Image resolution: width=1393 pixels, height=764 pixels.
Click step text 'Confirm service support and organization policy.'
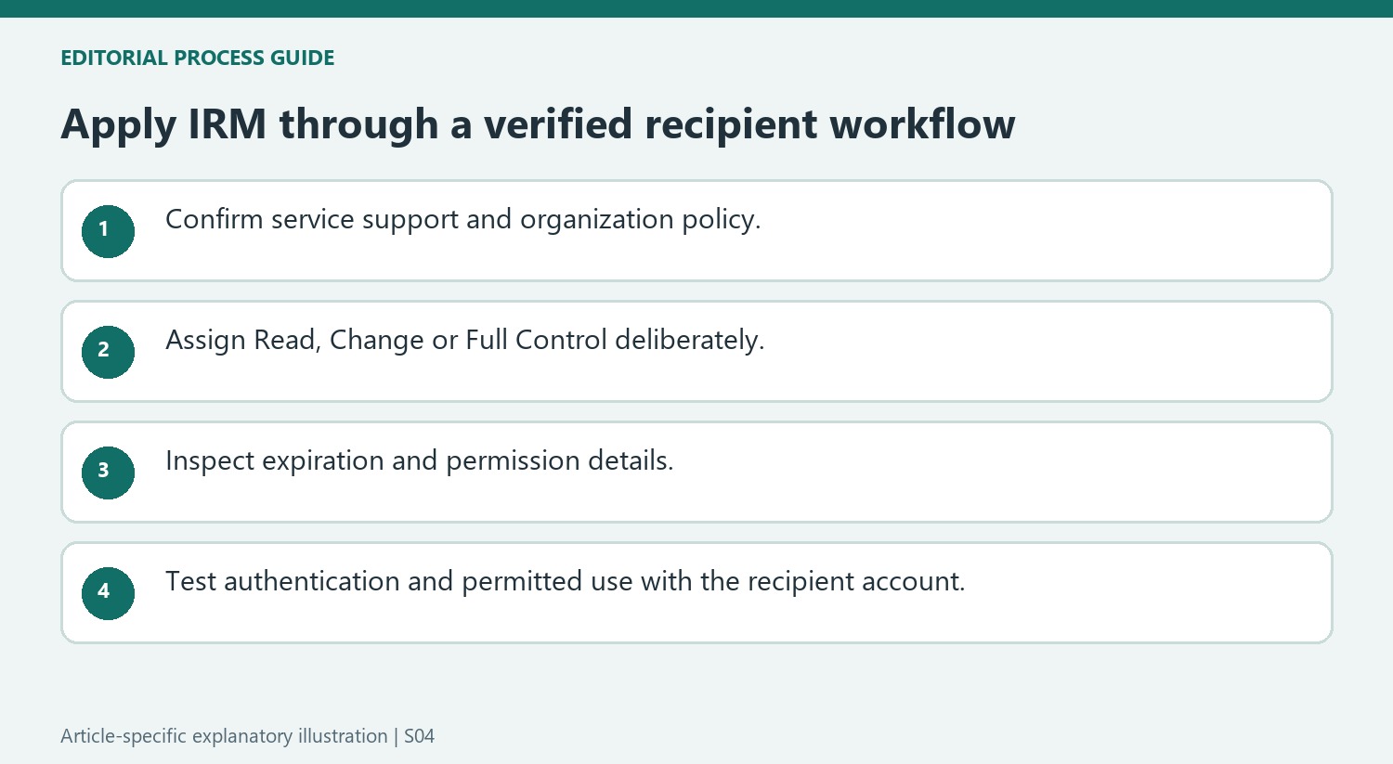462,220
